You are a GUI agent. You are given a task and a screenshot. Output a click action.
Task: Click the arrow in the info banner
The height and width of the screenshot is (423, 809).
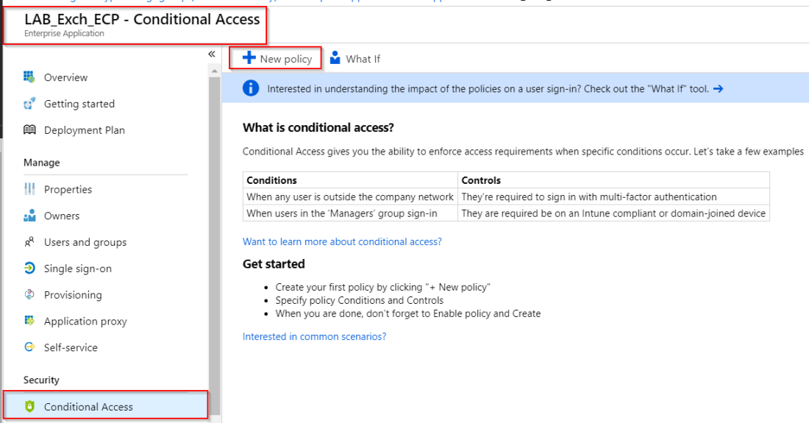pyautogui.click(x=719, y=89)
